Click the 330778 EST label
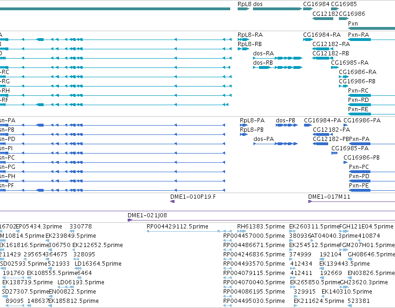This screenshot has width=395, height=308. (x=81, y=227)
